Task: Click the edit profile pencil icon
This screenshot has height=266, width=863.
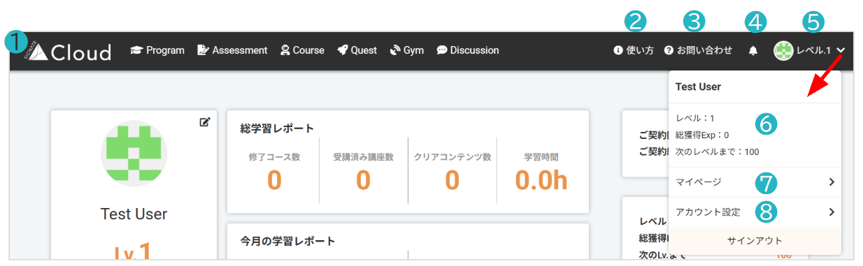Action: point(205,122)
